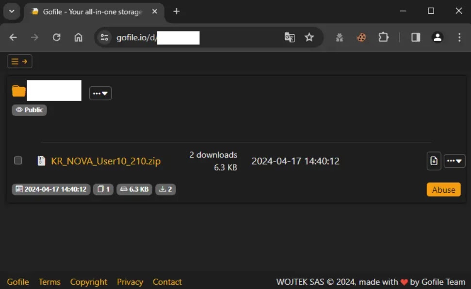Screen dimensions: 471x289
Task: Click the Public visibility badge
Action: pos(29,110)
